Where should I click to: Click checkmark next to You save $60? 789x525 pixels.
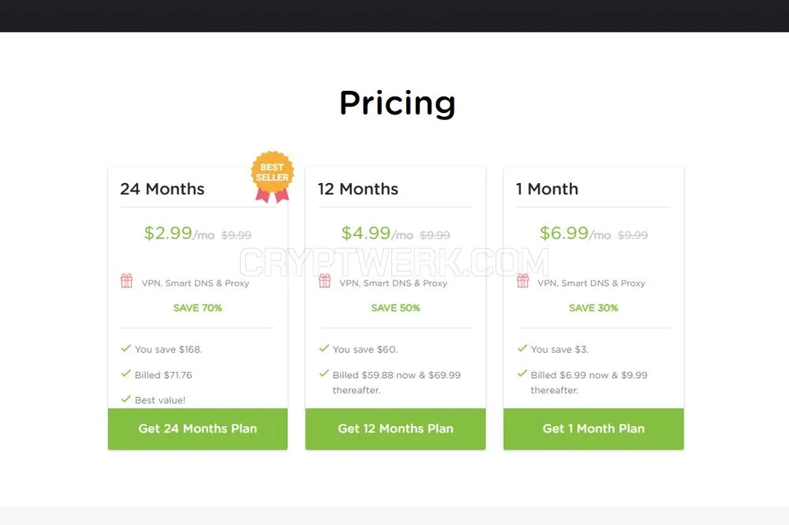pos(324,348)
